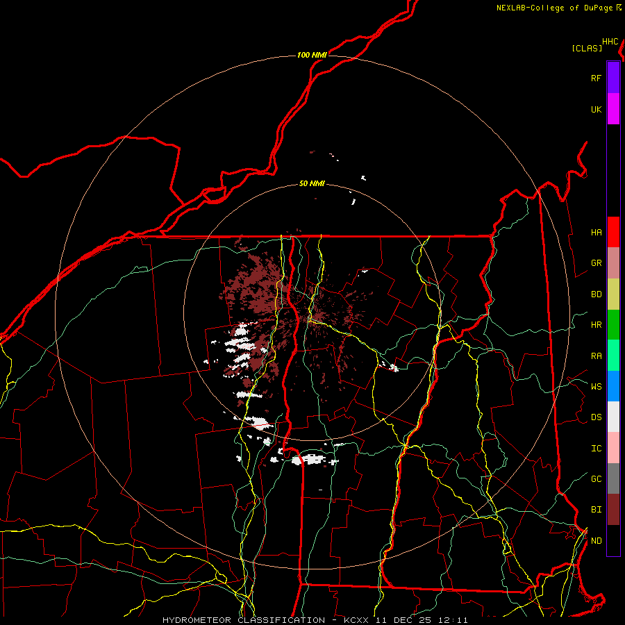This screenshot has height=625, width=625.
Task: Click the HA legend label
Action: tap(596, 232)
